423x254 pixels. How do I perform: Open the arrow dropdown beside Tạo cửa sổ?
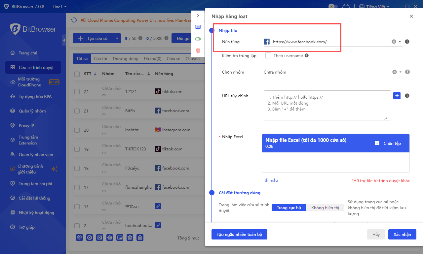(117, 39)
